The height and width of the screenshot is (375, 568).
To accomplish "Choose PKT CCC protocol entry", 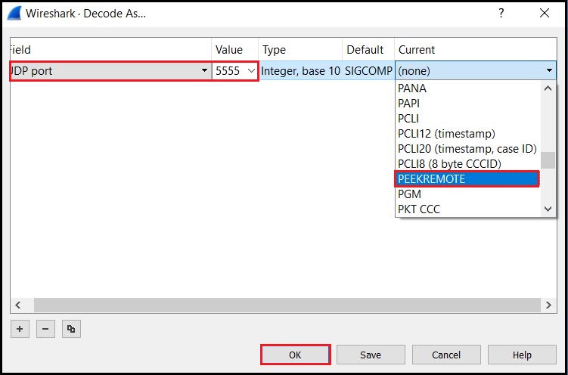I will [x=419, y=209].
